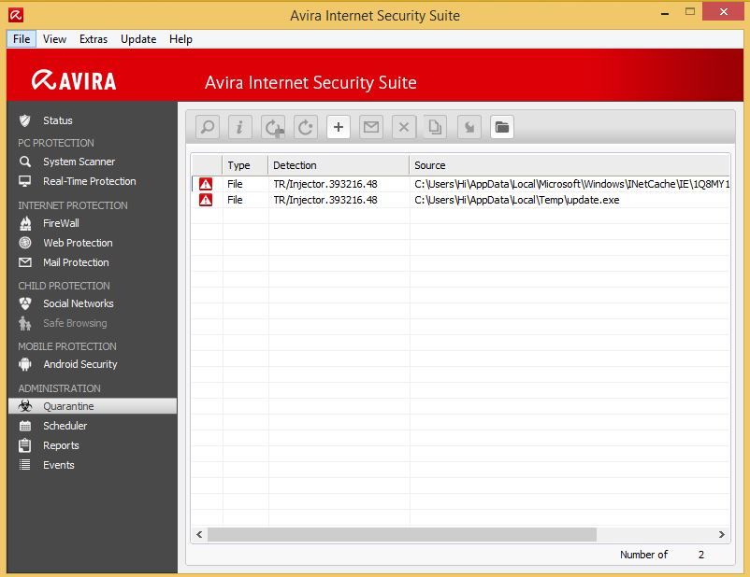Click the magnifier rescan object toolbar icon

click(208, 127)
